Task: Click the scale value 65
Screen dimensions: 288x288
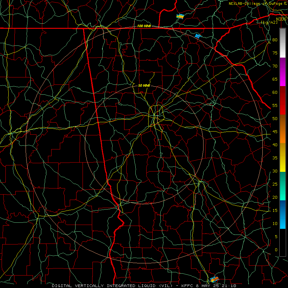Action: [x=275, y=79]
